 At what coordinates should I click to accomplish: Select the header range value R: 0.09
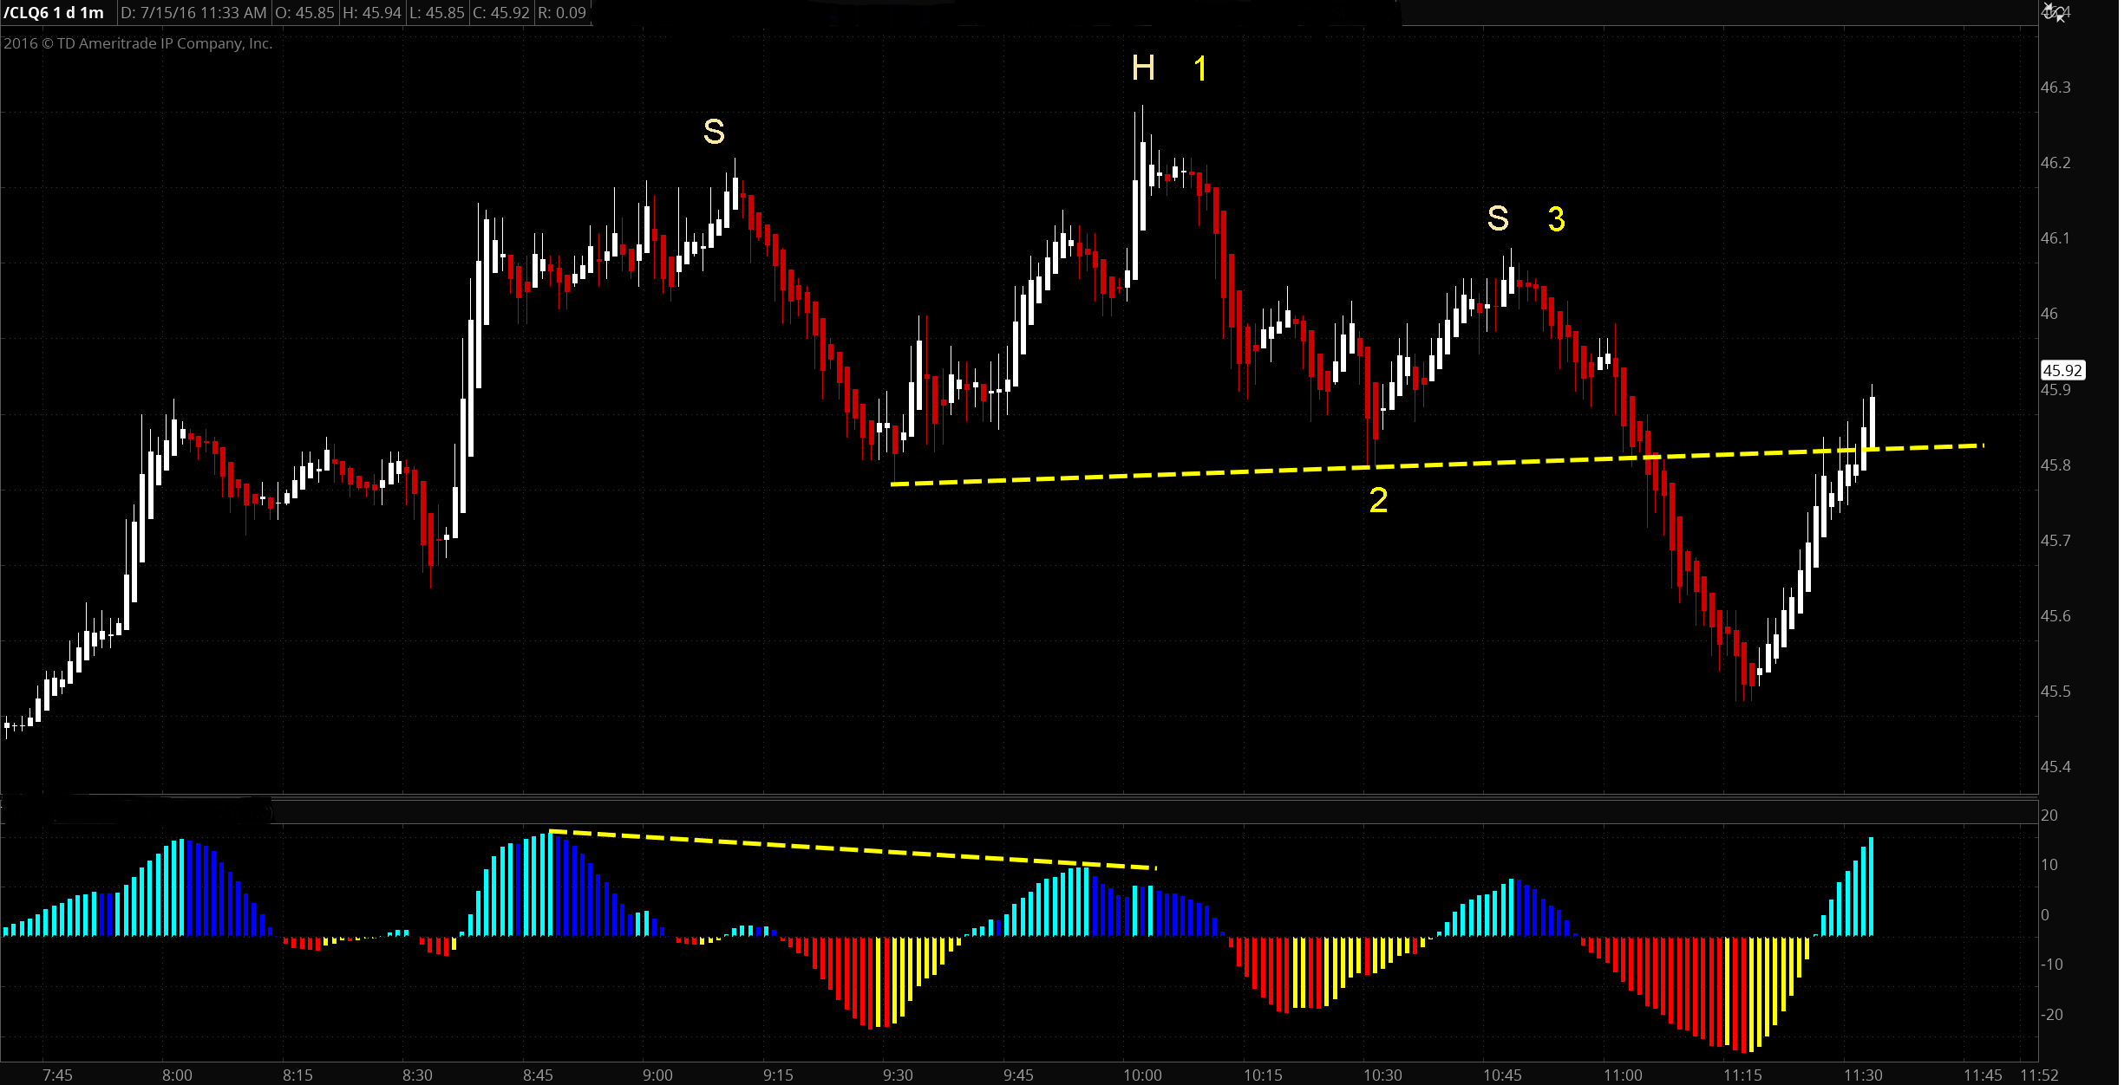pyautogui.click(x=562, y=13)
